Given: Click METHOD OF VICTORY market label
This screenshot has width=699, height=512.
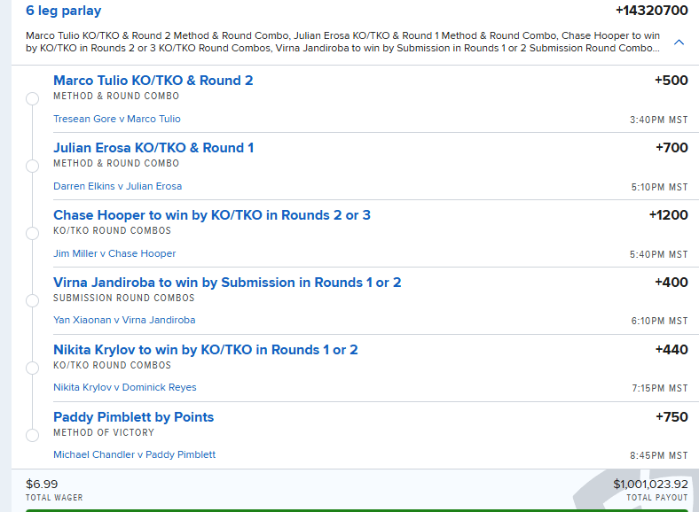Looking at the screenshot, I should coord(104,433).
